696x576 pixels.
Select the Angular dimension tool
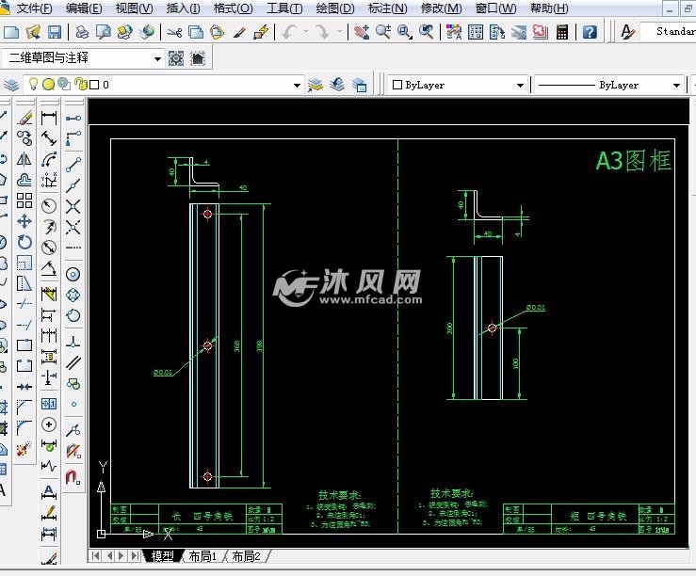tap(49, 268)
